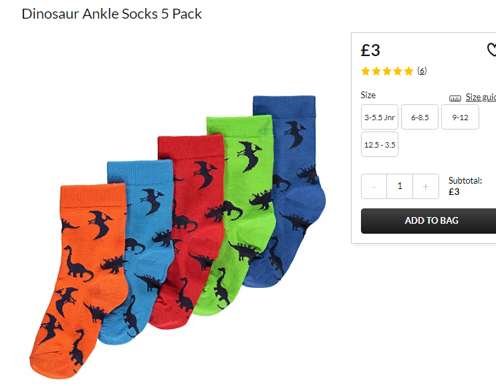The width and height of the screenshot is (496, 392).
Task: Select size 6-8.5
Action: tap(420, 118)
